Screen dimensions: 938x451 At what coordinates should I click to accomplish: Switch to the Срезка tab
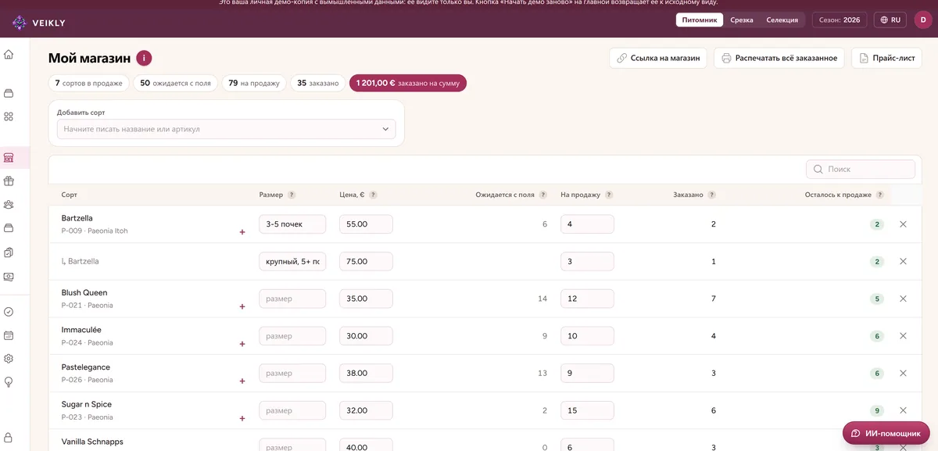(x=742, y=20)
